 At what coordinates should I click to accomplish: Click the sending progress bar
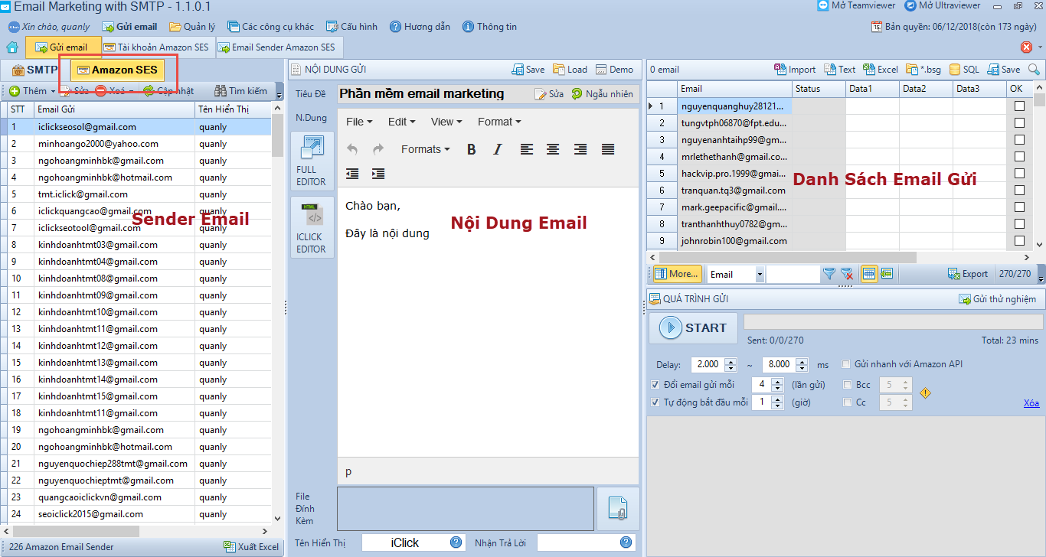click(x=893, y=322)
